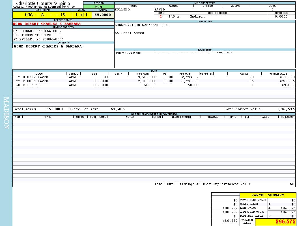Click the 'ROLLING' topo value
The height and width of the screenshot is (226, 297).
point(122,9)
